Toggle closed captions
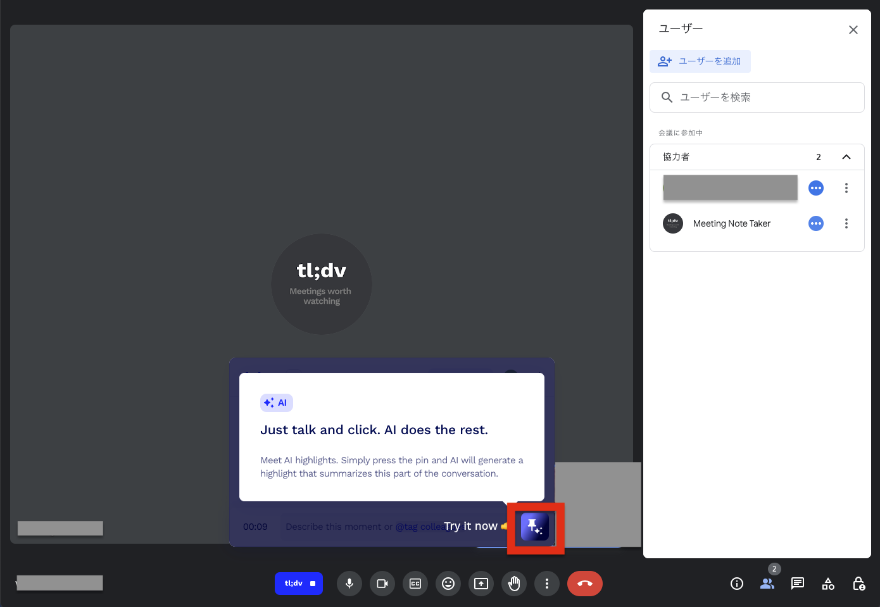Viewport: 880px width, 607px height. [415, 584]
